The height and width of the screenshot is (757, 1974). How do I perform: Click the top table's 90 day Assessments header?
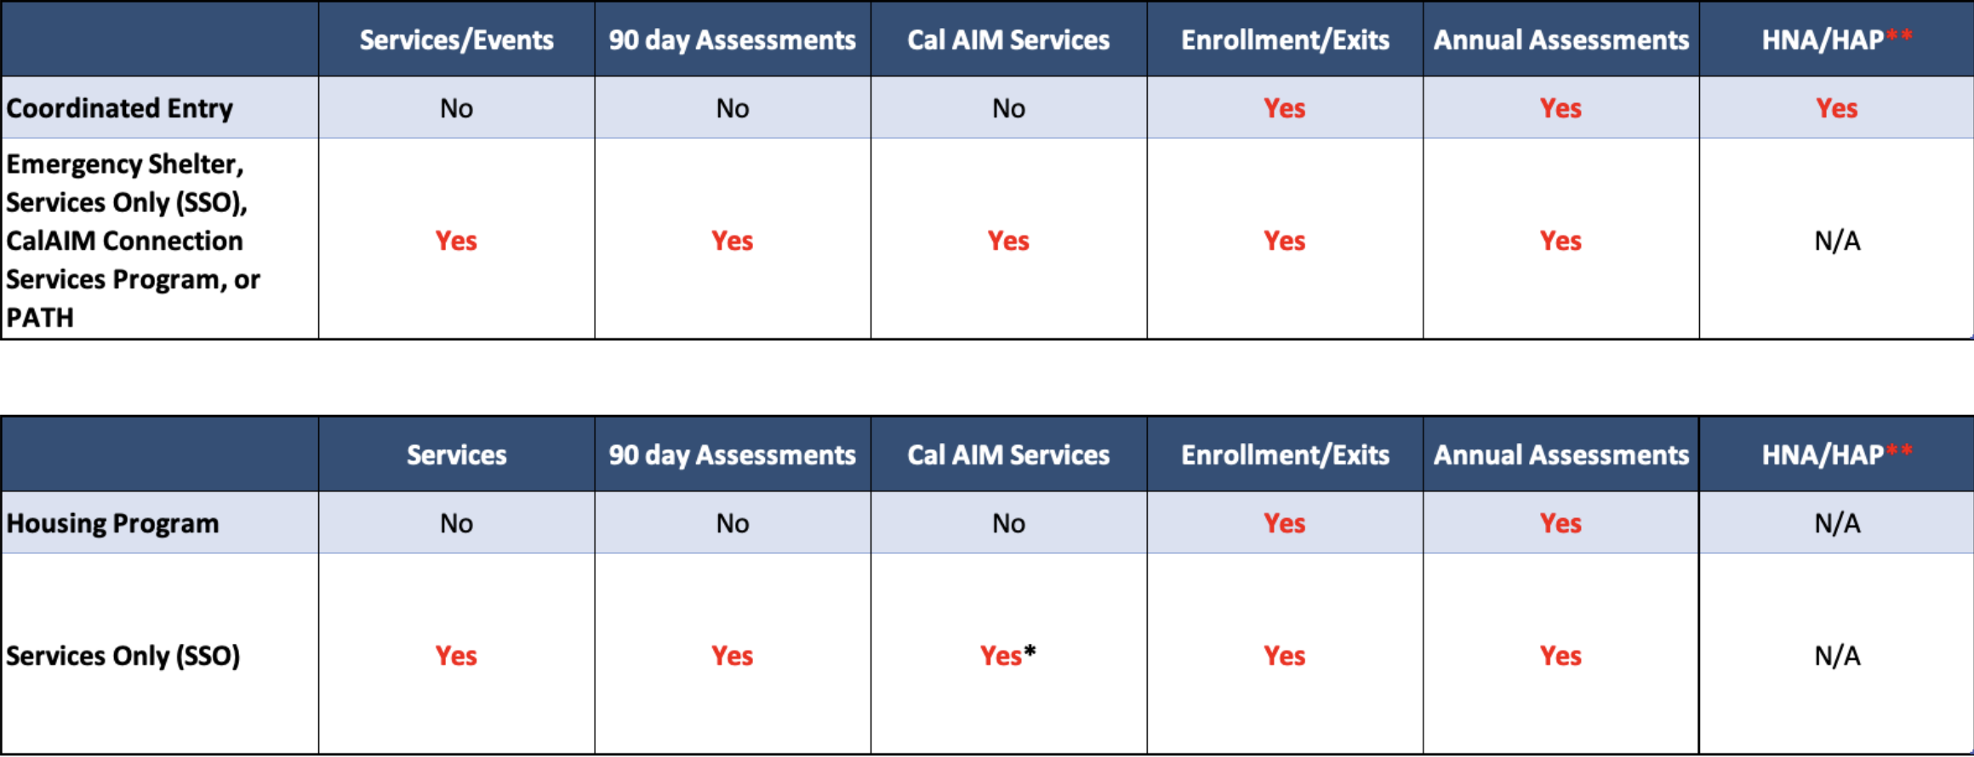click(732, 40)
